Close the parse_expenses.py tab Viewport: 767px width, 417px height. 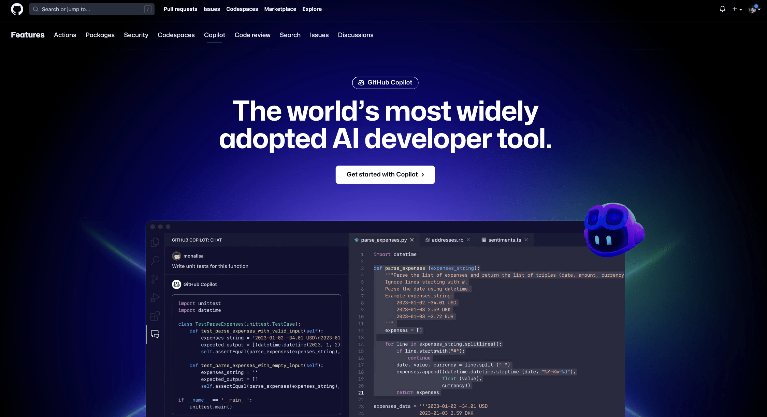[412, 240]
